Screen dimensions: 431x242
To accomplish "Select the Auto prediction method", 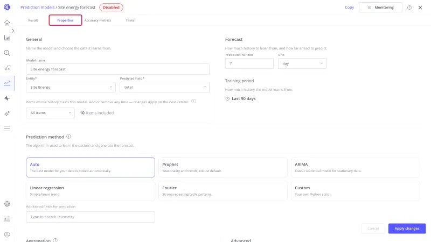I will coord(91,167).
